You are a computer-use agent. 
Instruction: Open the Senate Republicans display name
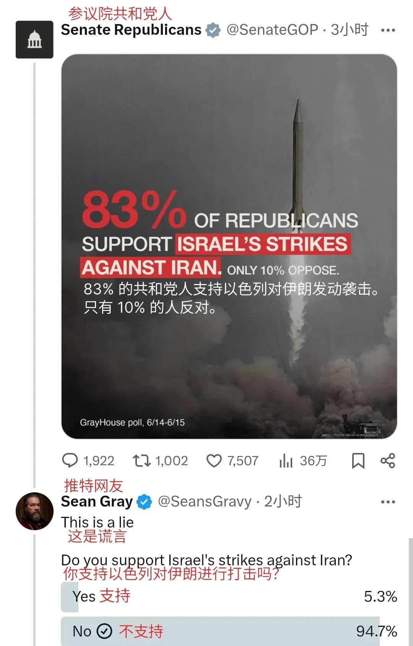131,30
